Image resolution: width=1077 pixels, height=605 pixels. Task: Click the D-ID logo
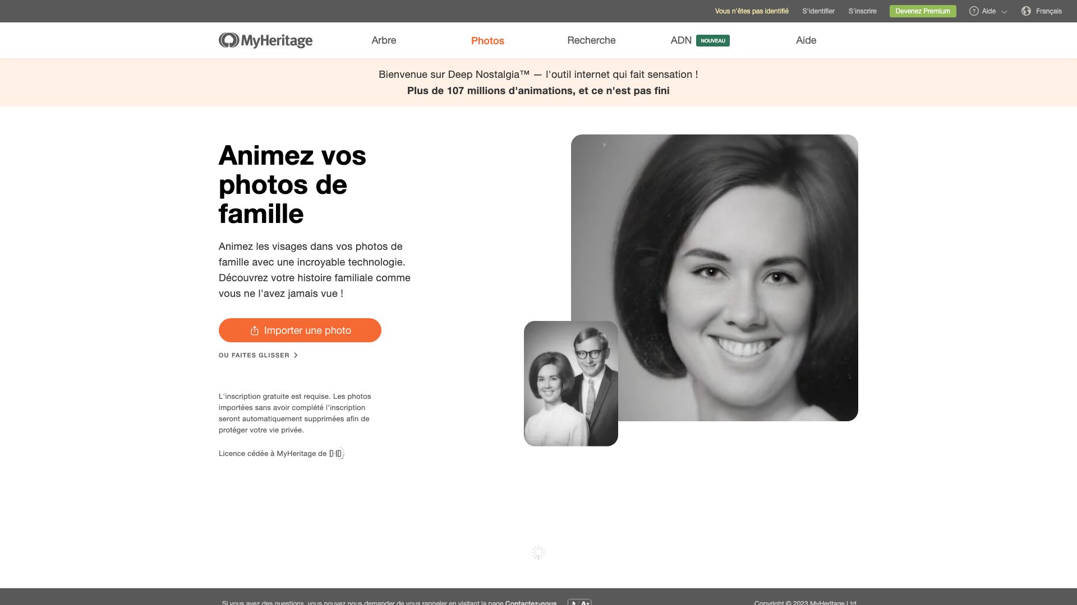336,454
